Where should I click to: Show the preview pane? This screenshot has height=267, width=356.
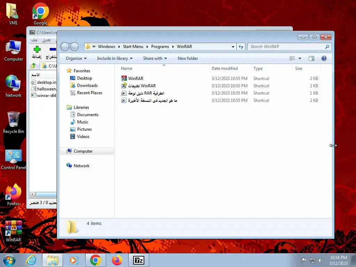311,58
